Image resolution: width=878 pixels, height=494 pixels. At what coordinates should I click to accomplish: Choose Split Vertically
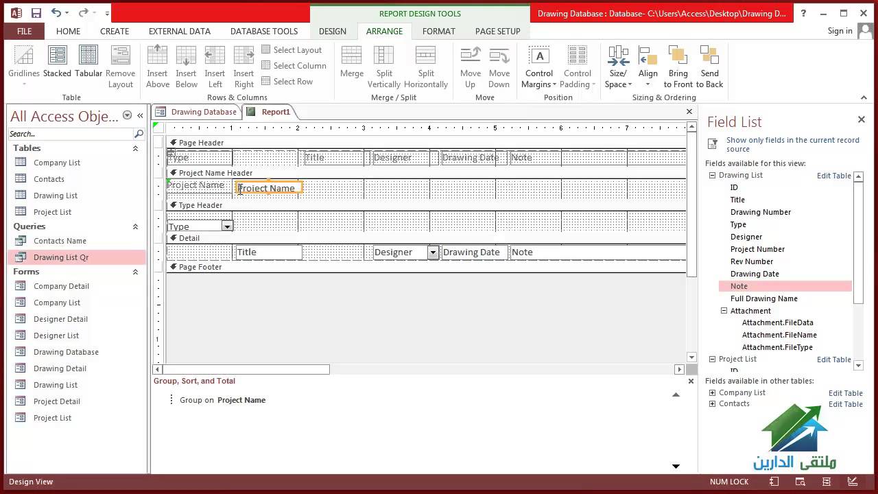pos(383,60)
